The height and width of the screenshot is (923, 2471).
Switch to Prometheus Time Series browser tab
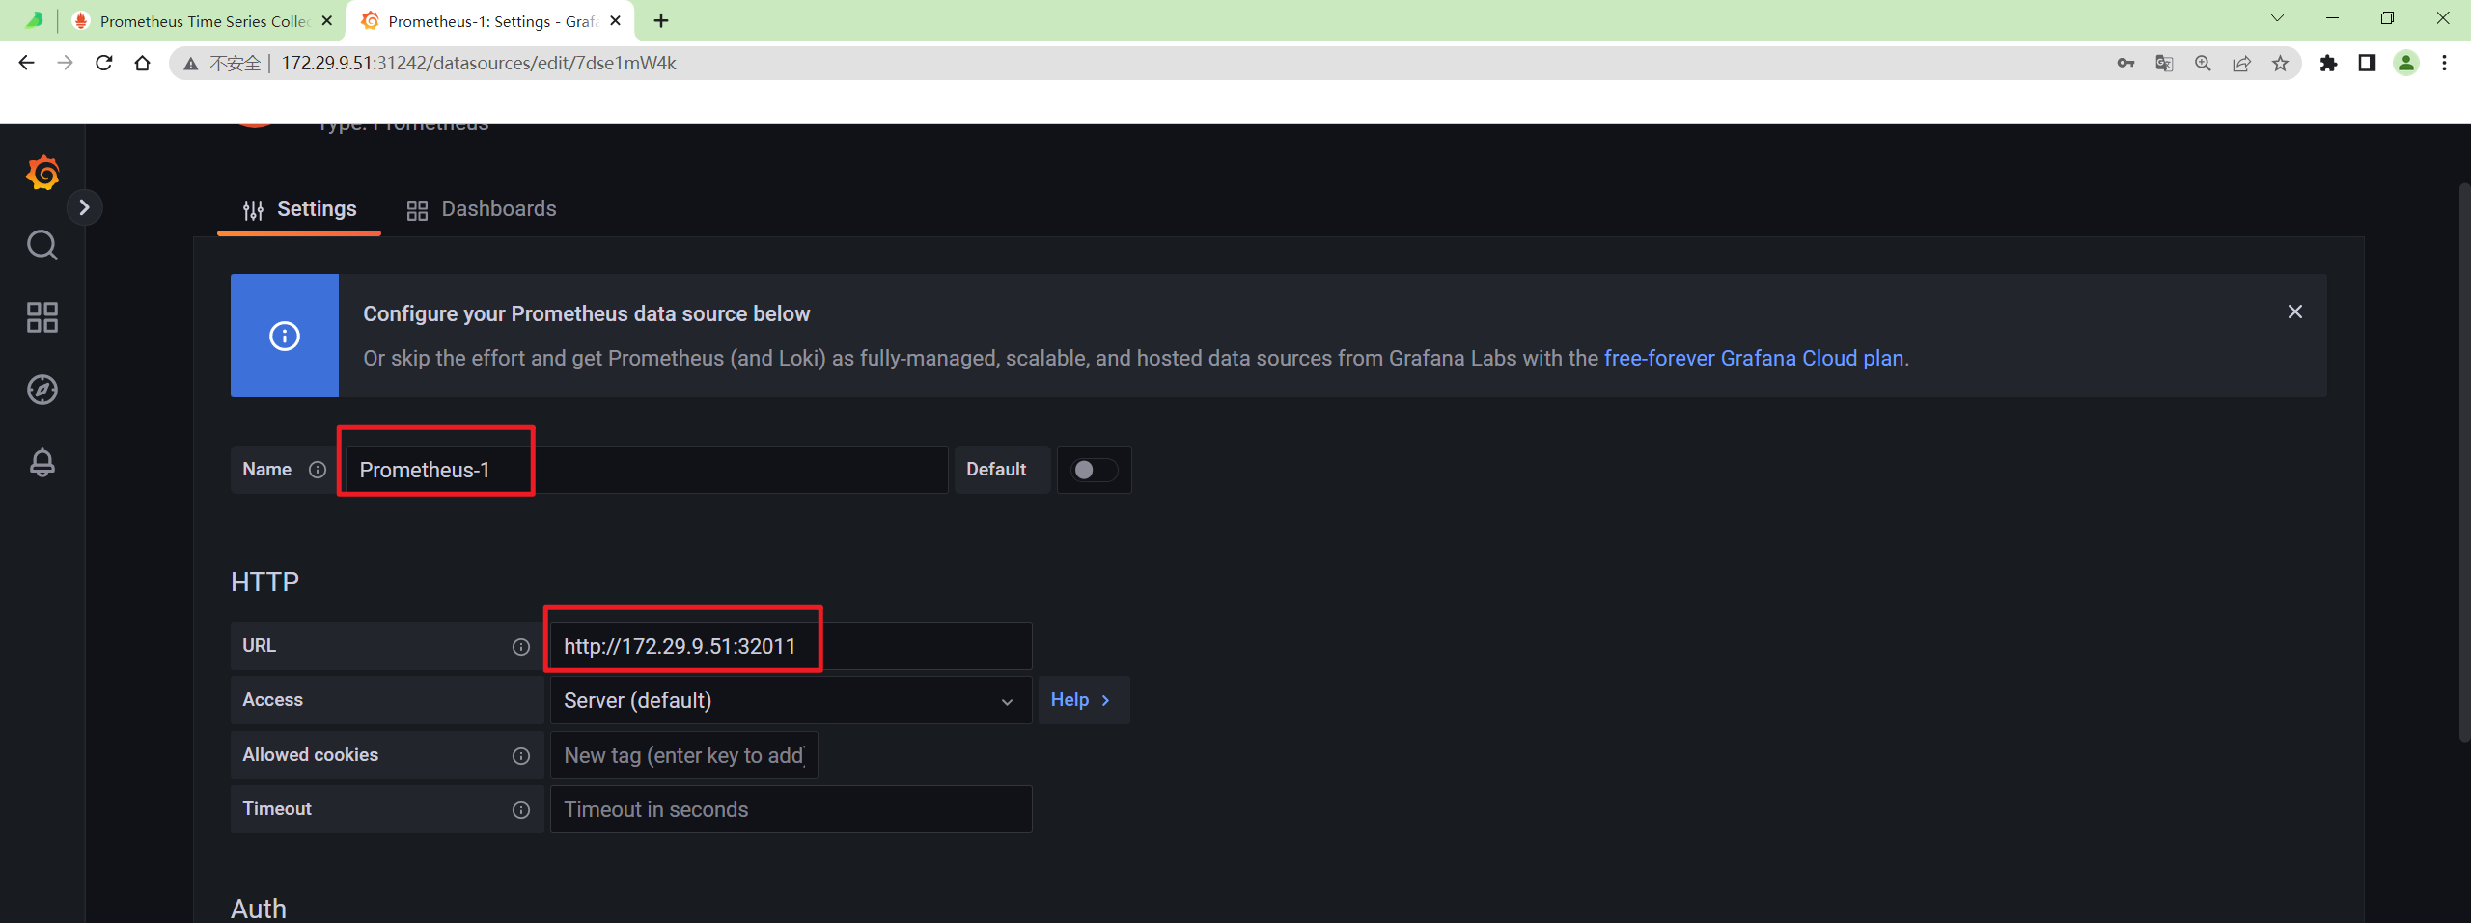(x=203, y=21)
